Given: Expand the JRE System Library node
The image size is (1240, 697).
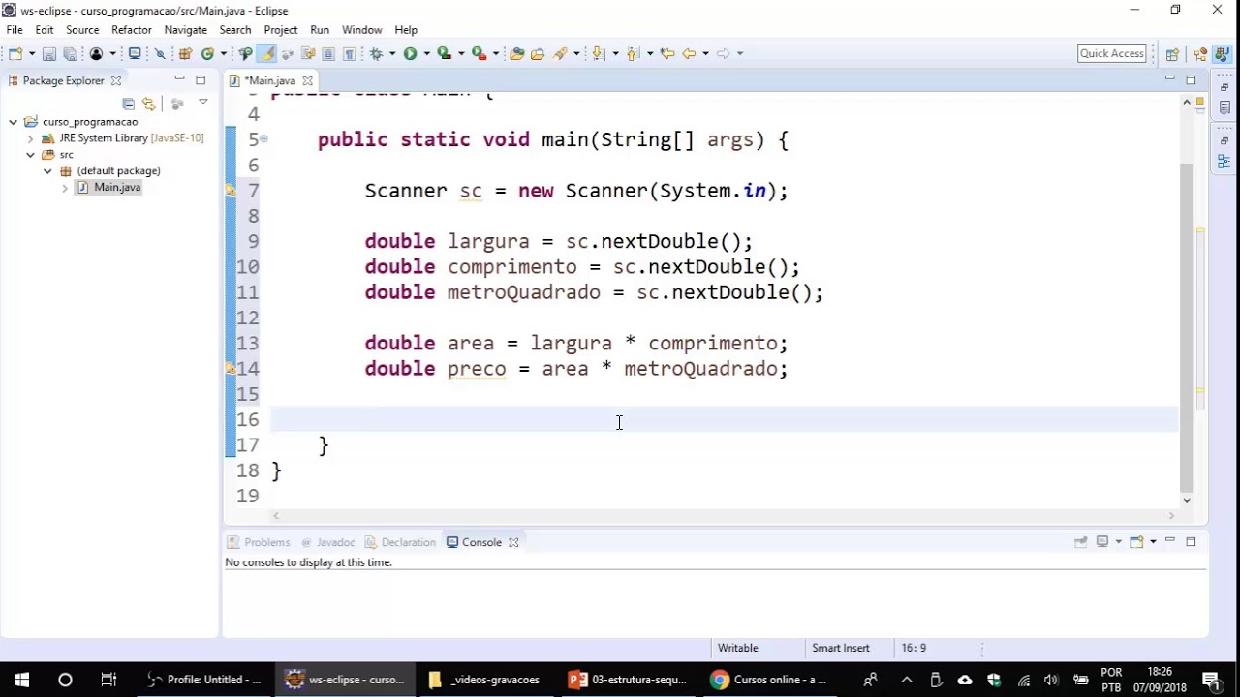Looking at the screenshot, I should tap(30, 138).
